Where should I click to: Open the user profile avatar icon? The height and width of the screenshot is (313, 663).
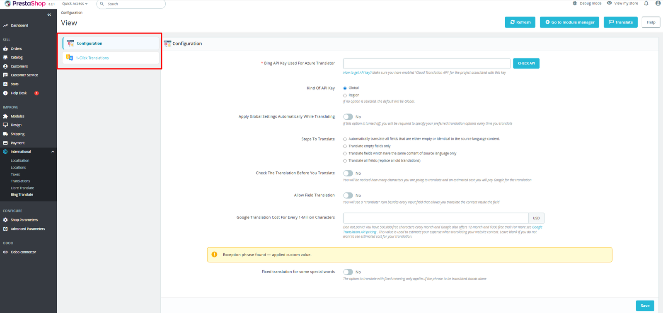pos(658,3)
